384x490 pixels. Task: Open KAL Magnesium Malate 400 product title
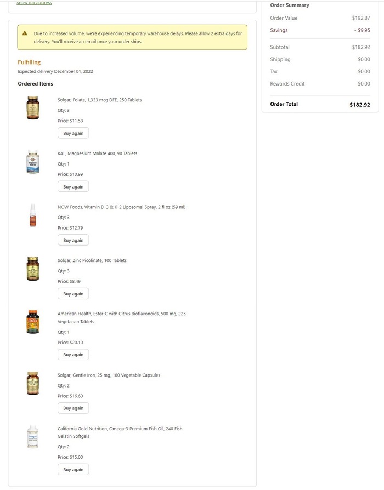(97, 153)
